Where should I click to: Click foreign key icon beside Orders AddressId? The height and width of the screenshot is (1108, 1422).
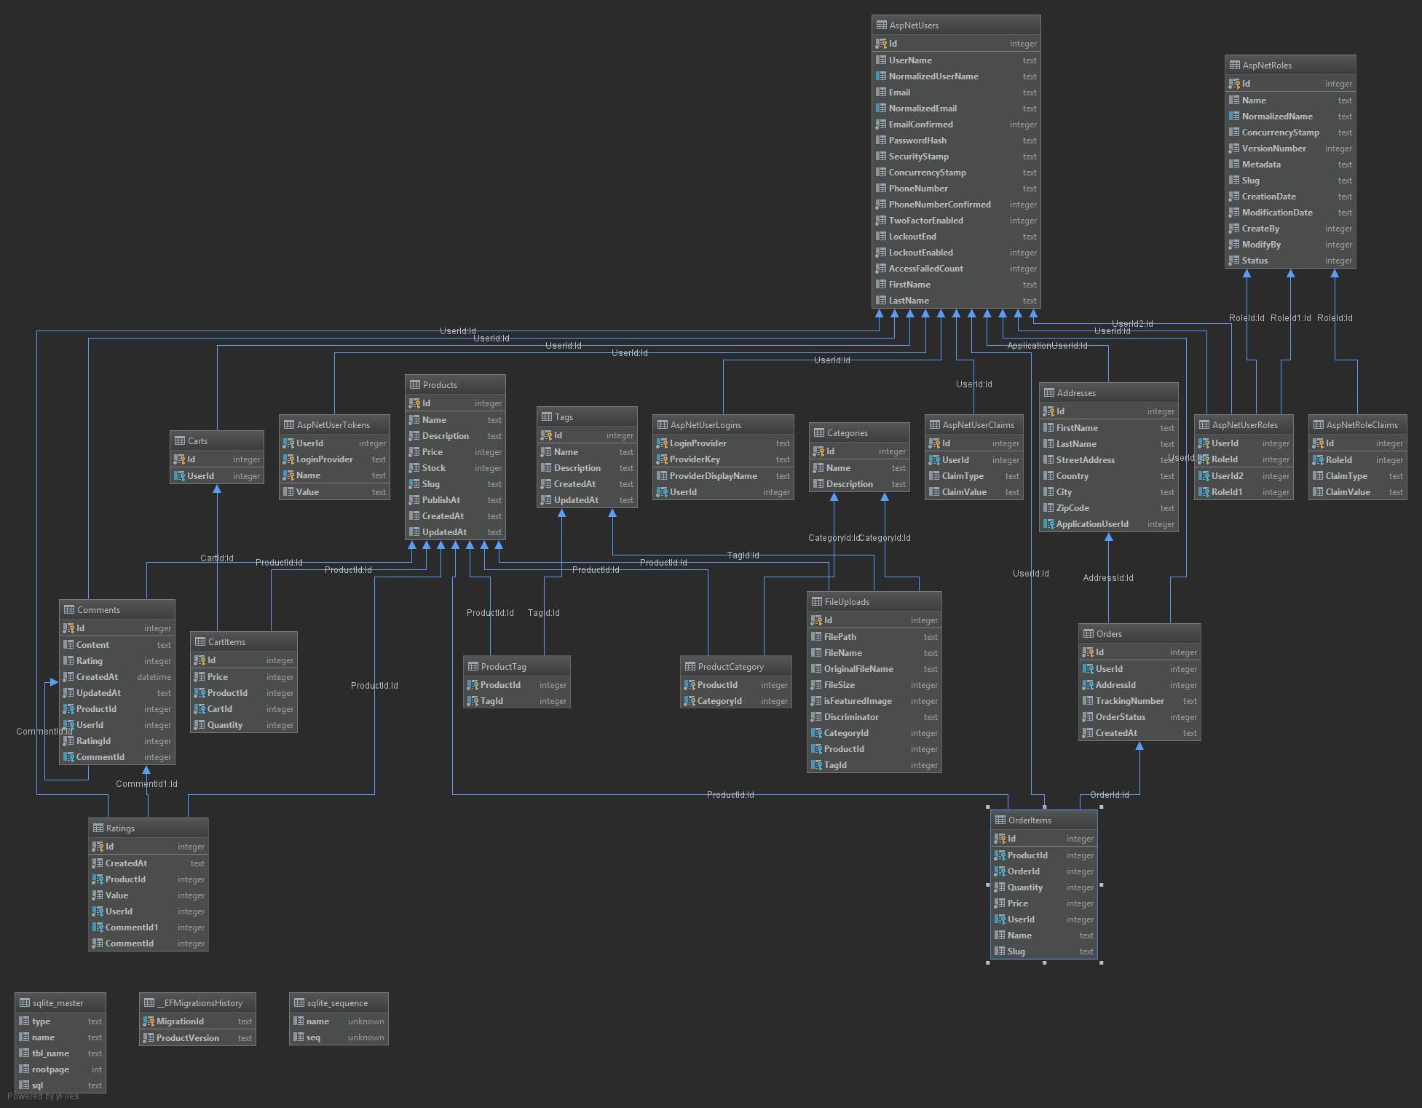[1088, 685]
